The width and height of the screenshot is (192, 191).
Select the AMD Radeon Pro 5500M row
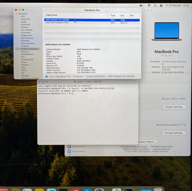(x=92, y=20)
